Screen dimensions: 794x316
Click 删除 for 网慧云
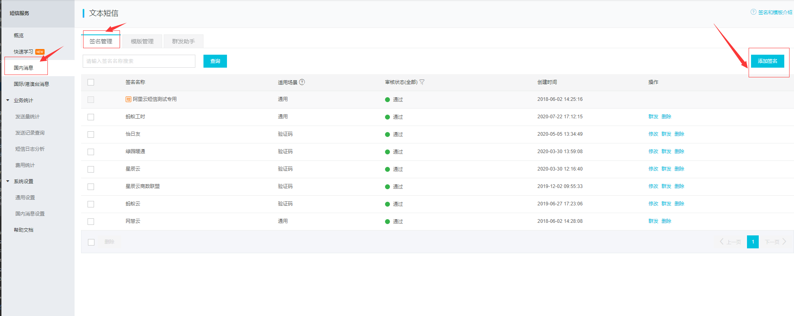click(666, 221)
